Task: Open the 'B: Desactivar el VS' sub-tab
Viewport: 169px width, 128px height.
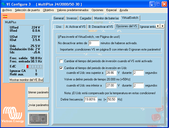Action: (x=101, y=27)
